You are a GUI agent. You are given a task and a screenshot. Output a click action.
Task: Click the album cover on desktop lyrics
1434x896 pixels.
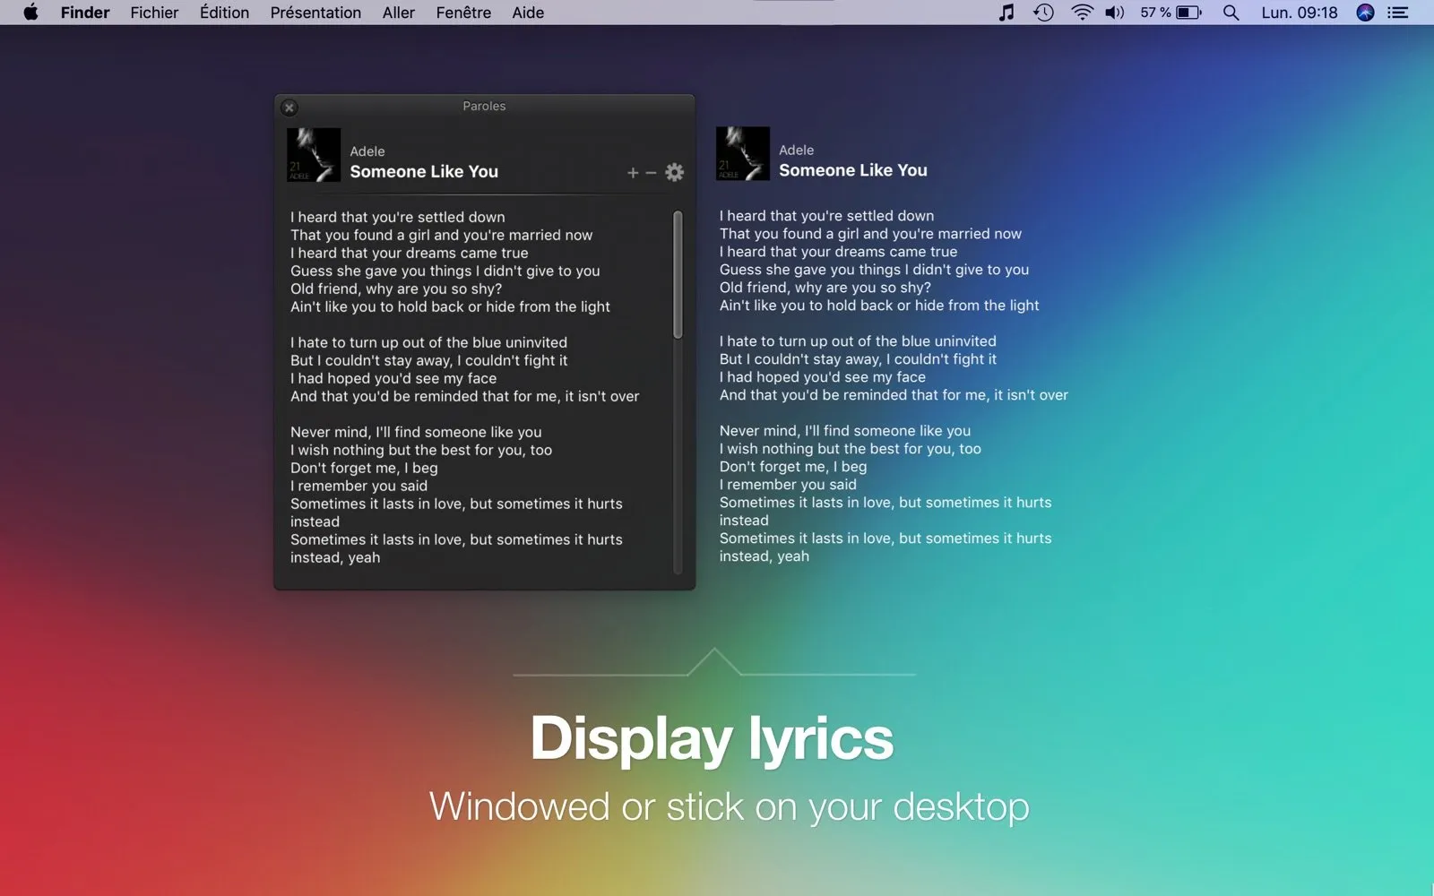point(743,154)
